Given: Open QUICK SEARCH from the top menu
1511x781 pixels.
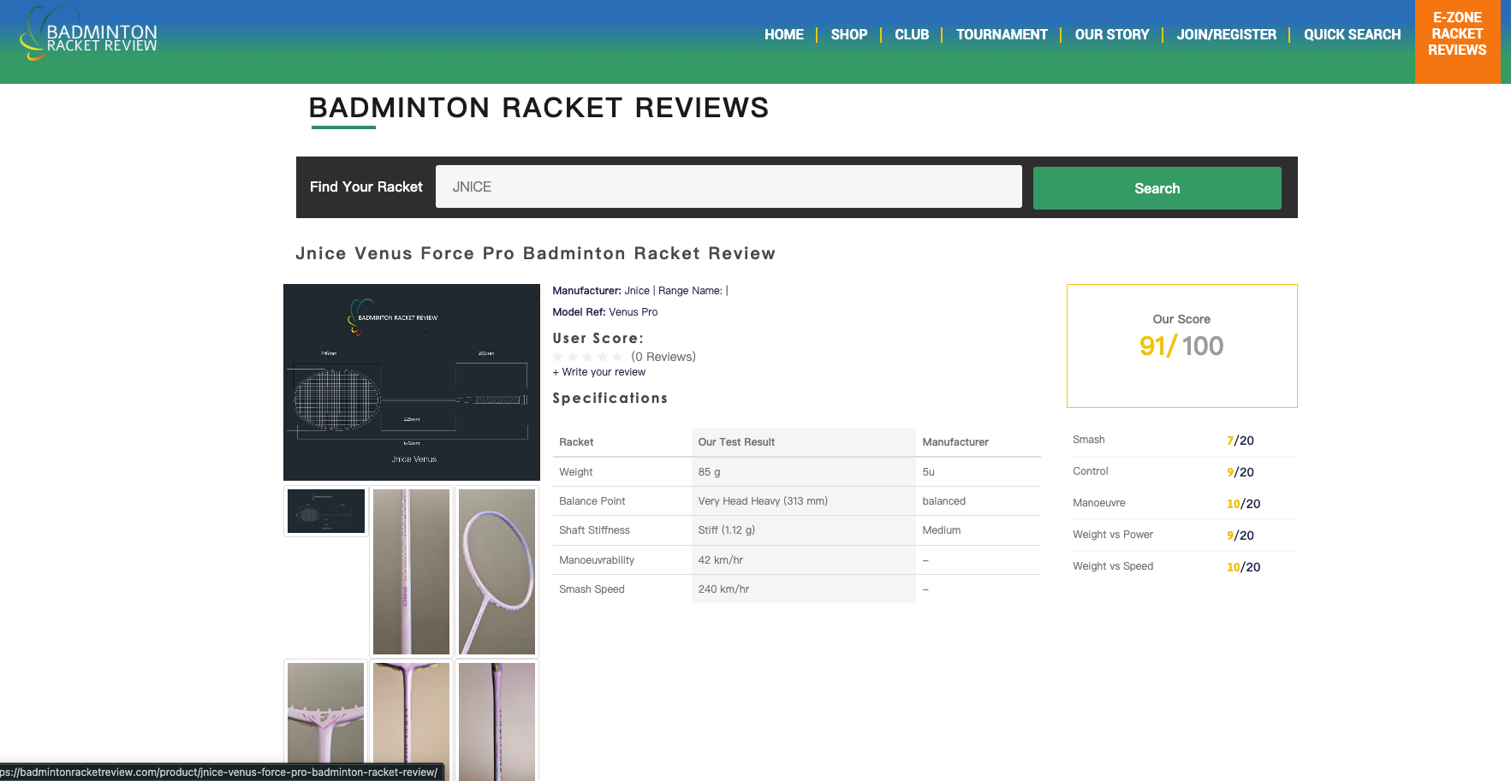Looking at the screenshot, I should pyautogui.click(x=1352, y=35).
